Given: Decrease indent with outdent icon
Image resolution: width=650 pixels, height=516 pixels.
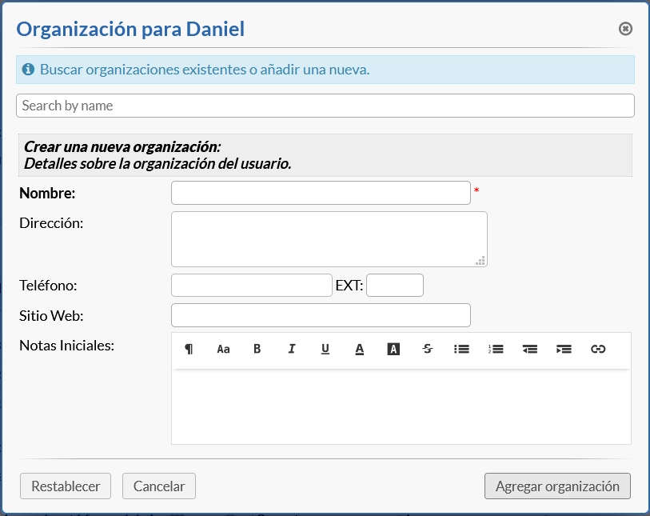Looking at the screenshot, I should click(x=530, y=349).
